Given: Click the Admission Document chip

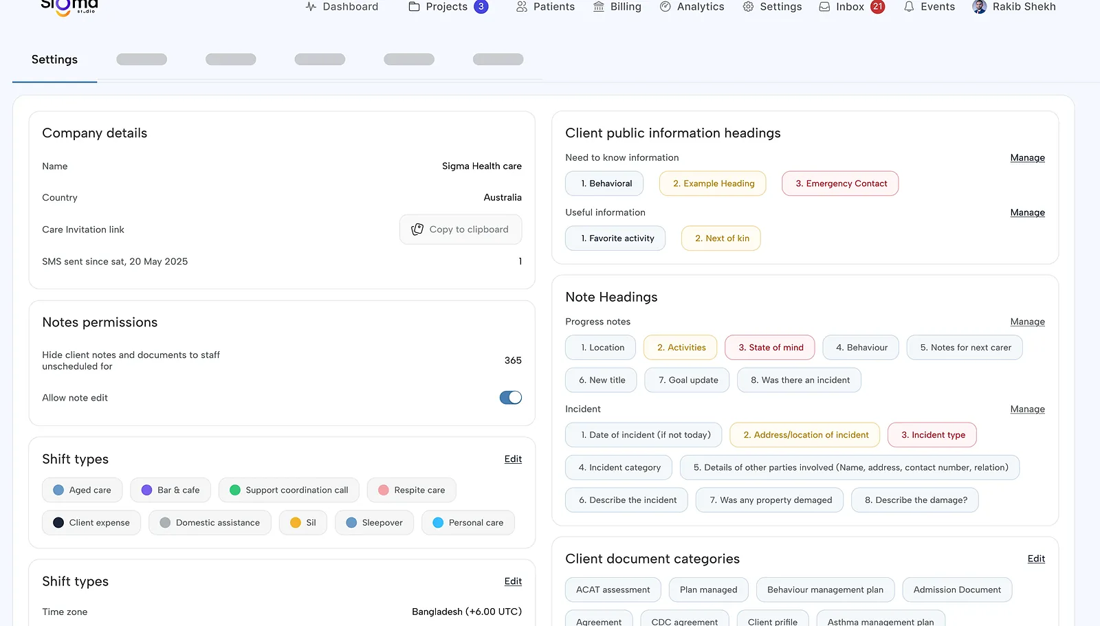Looking at the screenshot, I should [x=957, y=590].
